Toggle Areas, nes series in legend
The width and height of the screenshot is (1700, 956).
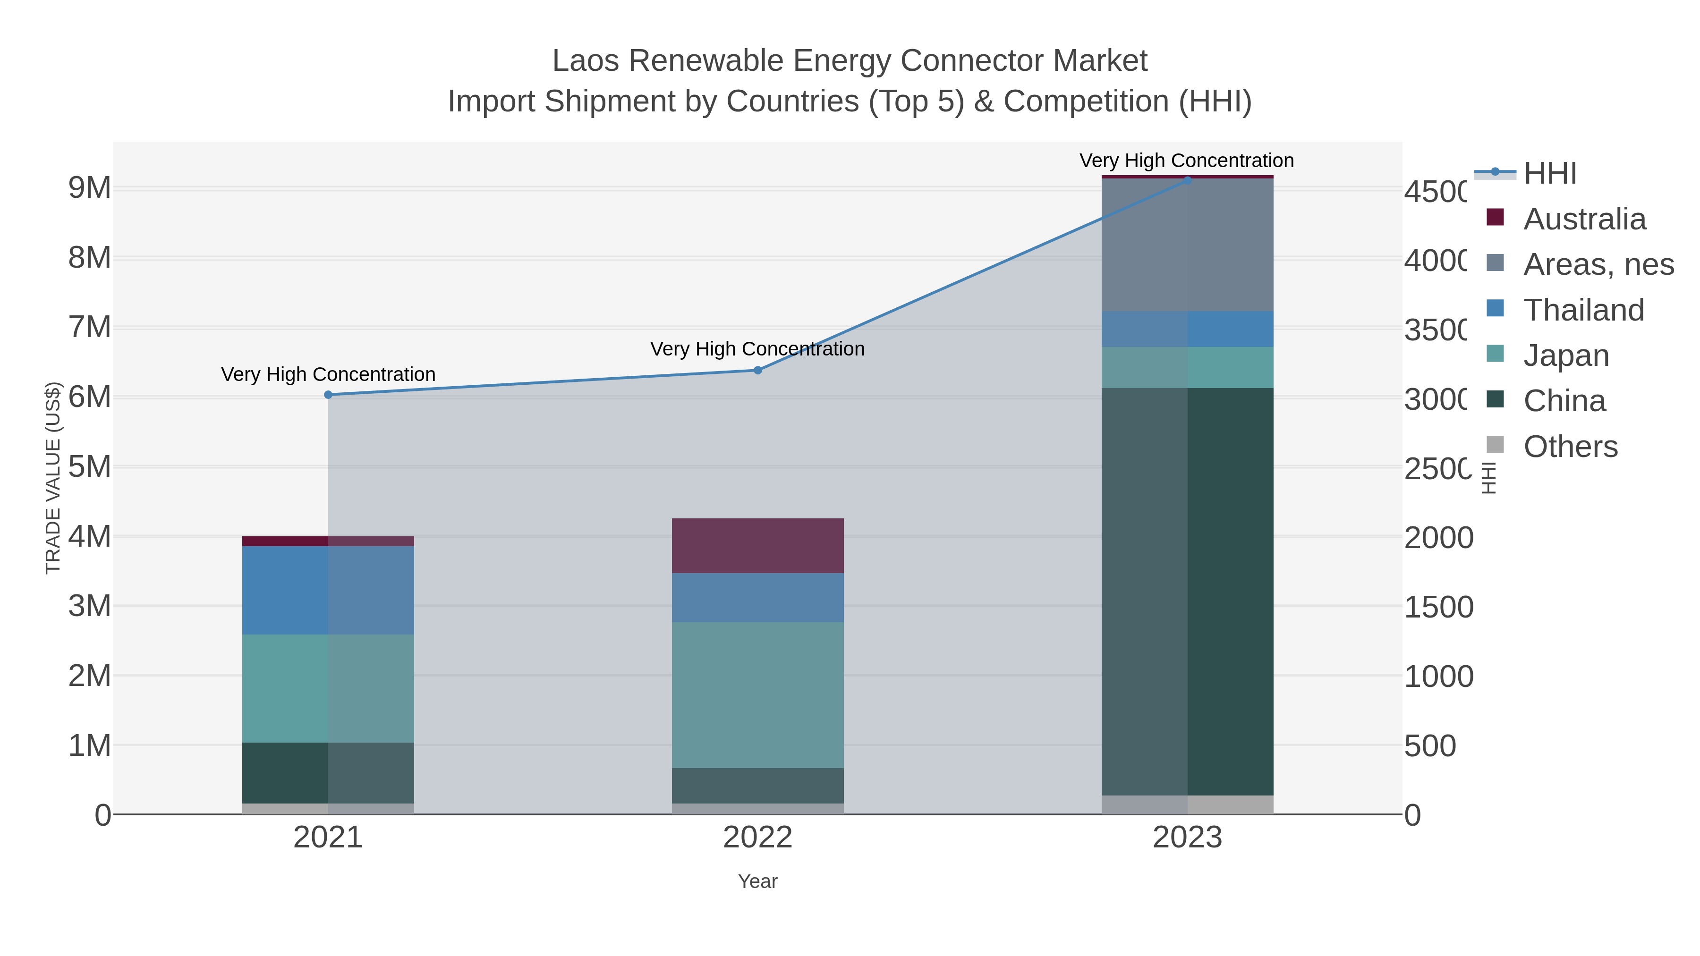(1580, 264)
